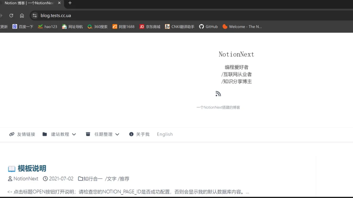Open the 百度一下 bookmark
The height and width of the screenshot is (198, 353).
23,27
